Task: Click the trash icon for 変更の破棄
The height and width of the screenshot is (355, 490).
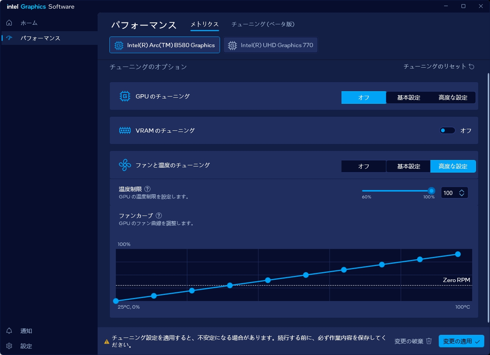Action: [x=429, y=341]
